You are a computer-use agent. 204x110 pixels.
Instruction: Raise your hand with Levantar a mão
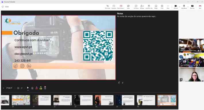coord(149,7)
